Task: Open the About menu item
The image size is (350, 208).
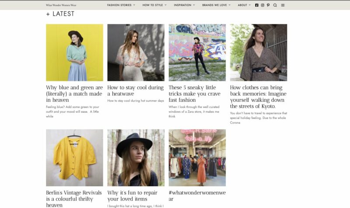Action: point(242,5)
